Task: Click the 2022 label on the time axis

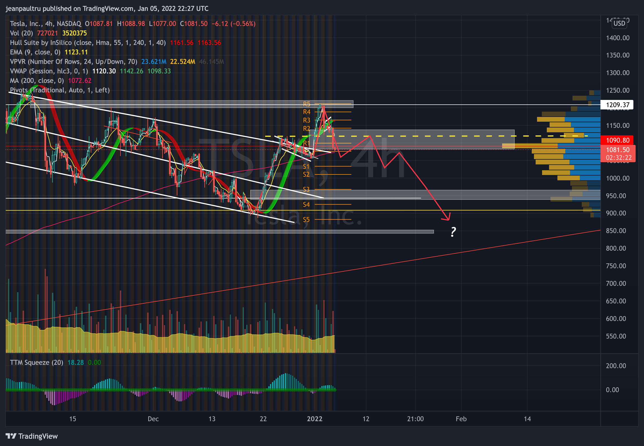Action: pyautogui.click(x=314, y=419)
